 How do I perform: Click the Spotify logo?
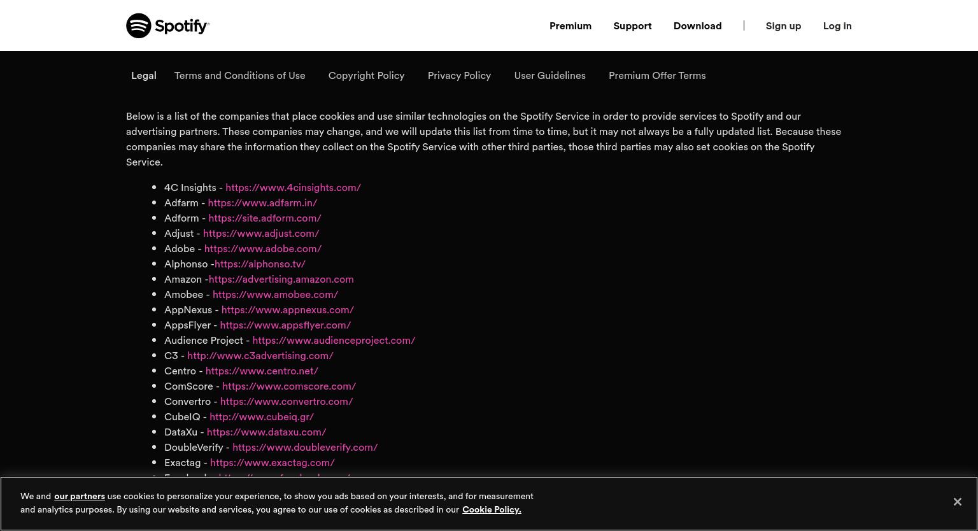[168, 25]
